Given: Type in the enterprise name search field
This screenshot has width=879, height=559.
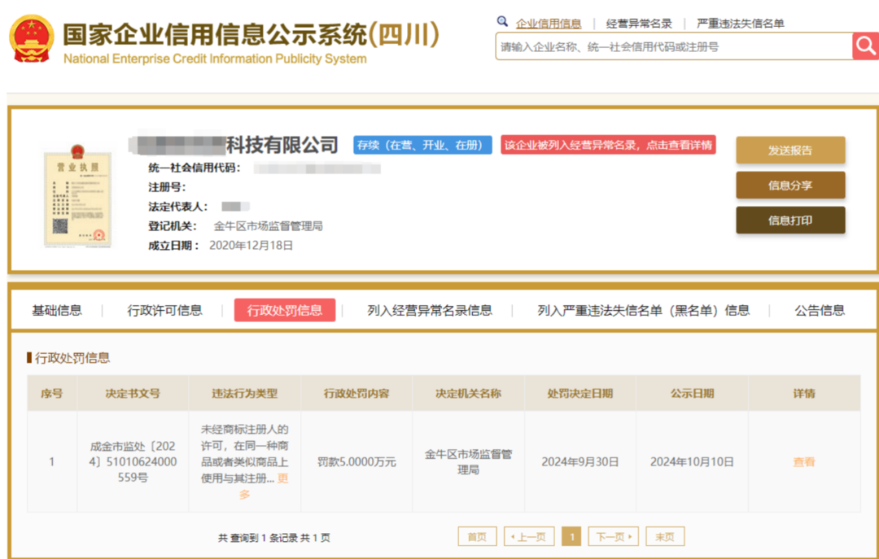Looking at the screenshot, I should point(672,47).
